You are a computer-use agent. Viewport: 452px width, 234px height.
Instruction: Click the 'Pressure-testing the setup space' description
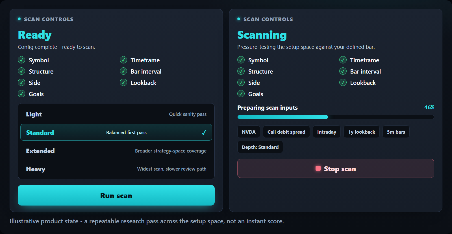(x=306, y=47)
